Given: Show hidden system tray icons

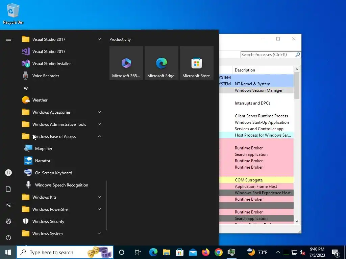Looking at the screenshot, I should pyautogui.click(x=278, y=252).
